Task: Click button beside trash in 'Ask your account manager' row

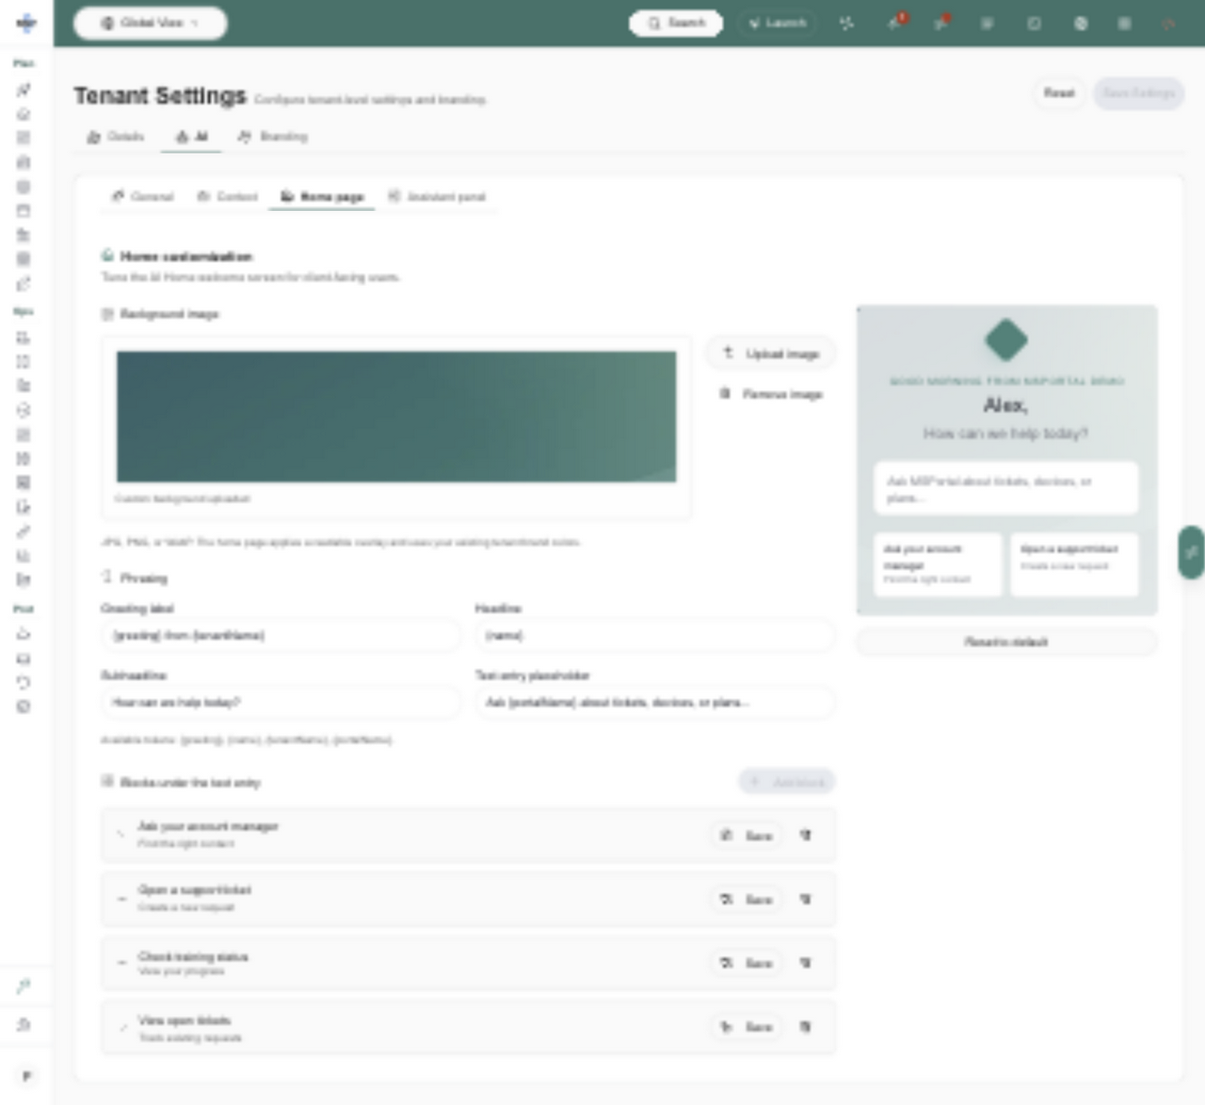Action: click(746, 836)
